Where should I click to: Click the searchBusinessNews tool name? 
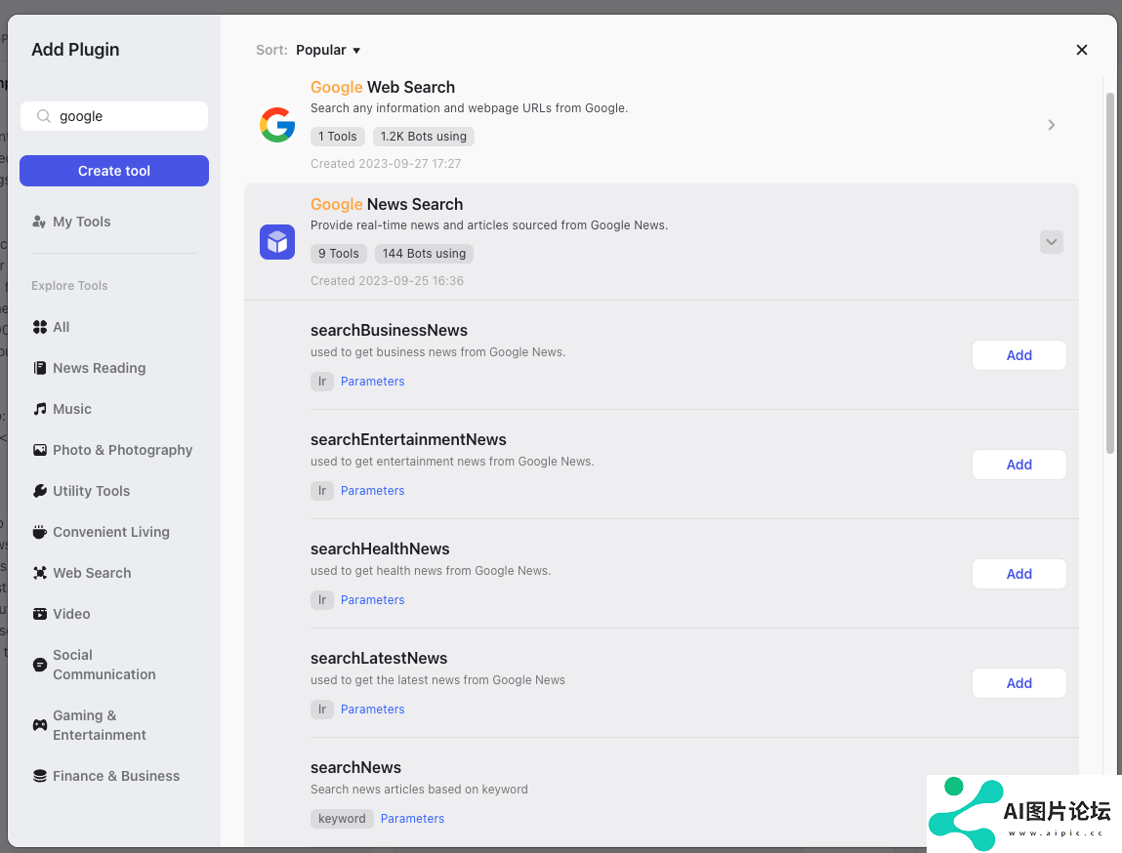pos(390,330)
